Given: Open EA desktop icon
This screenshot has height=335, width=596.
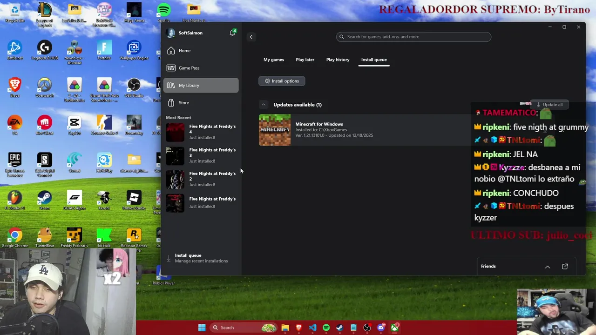Looking at the screenshot, I should [x=15, y=126].
